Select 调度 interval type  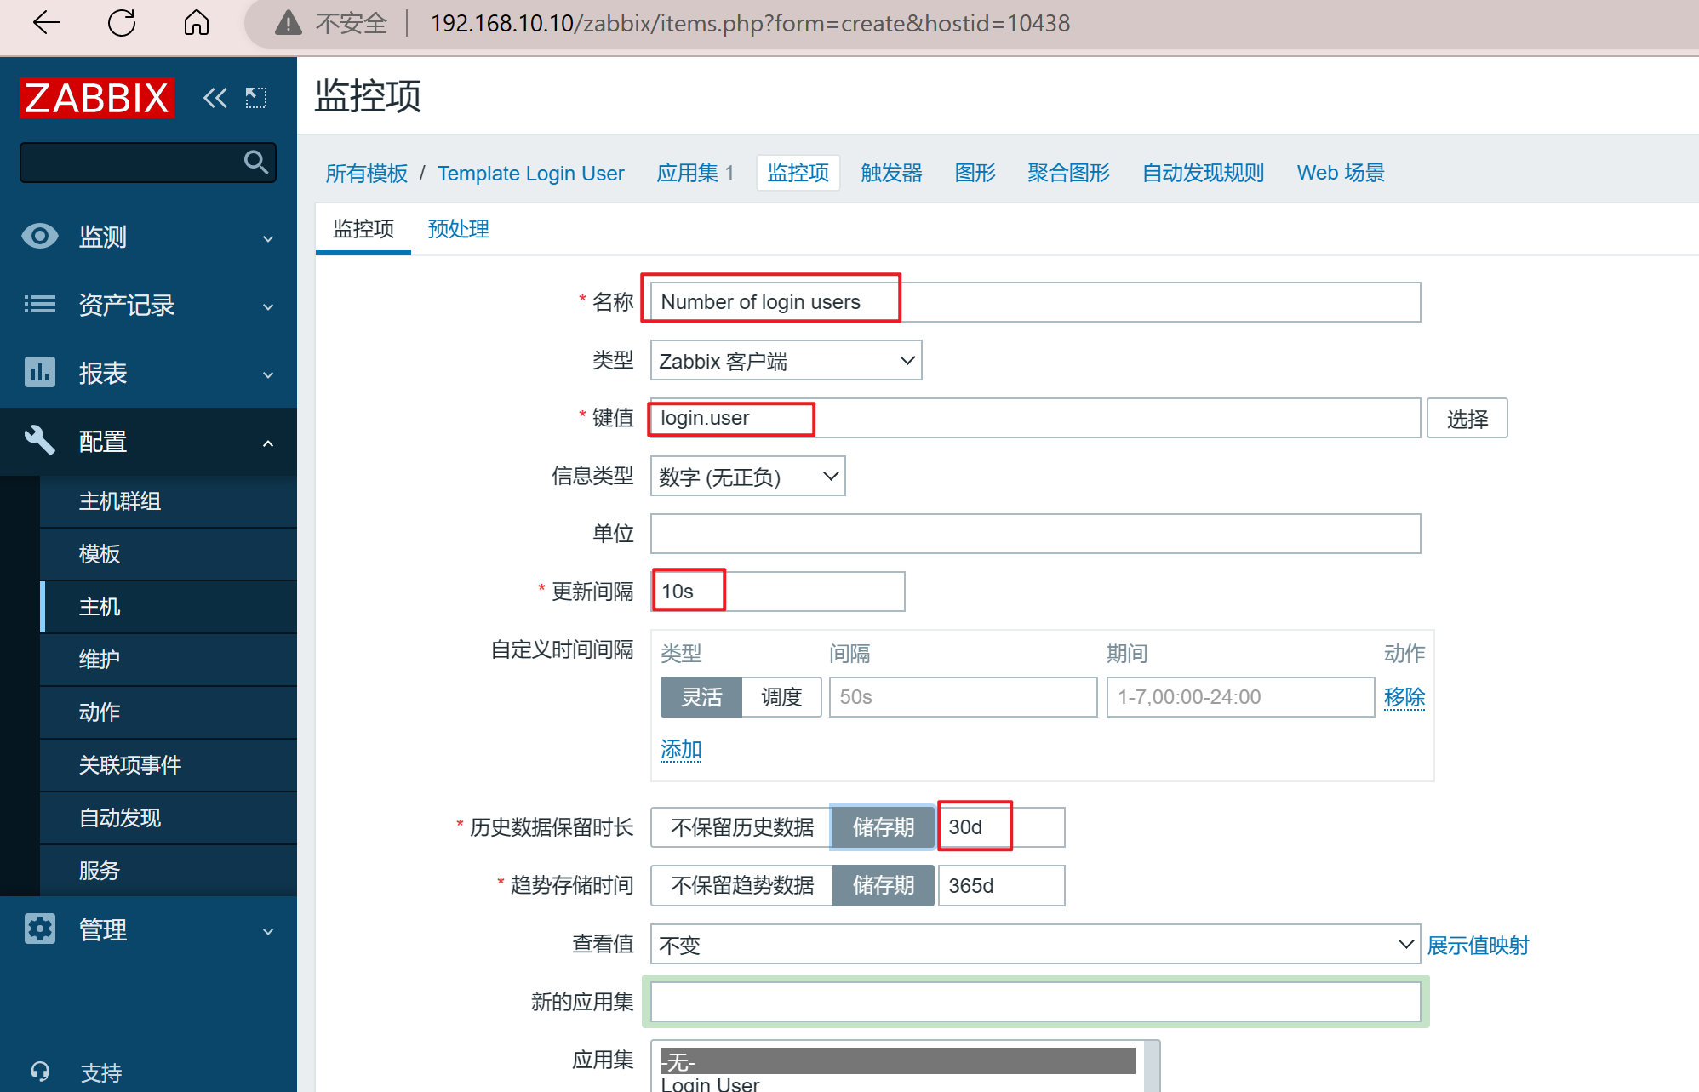[x=781, y=697]
